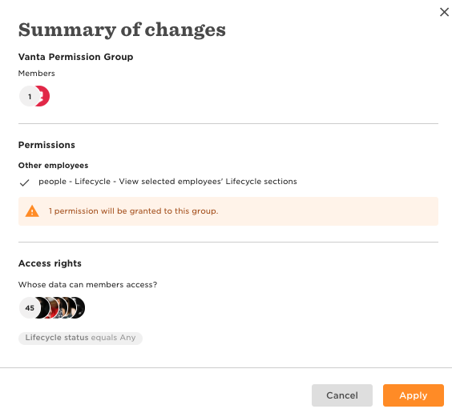
Task: Click the Lifecycle status equals Any filter chip
Action: (80, 338)
